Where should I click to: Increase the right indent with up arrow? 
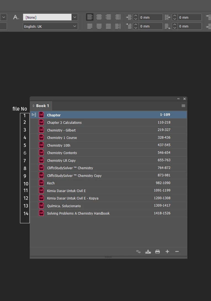point(175,16)
